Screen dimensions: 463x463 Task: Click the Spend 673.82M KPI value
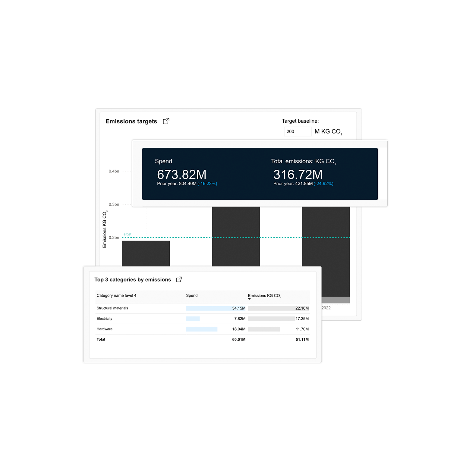(182, 175)
